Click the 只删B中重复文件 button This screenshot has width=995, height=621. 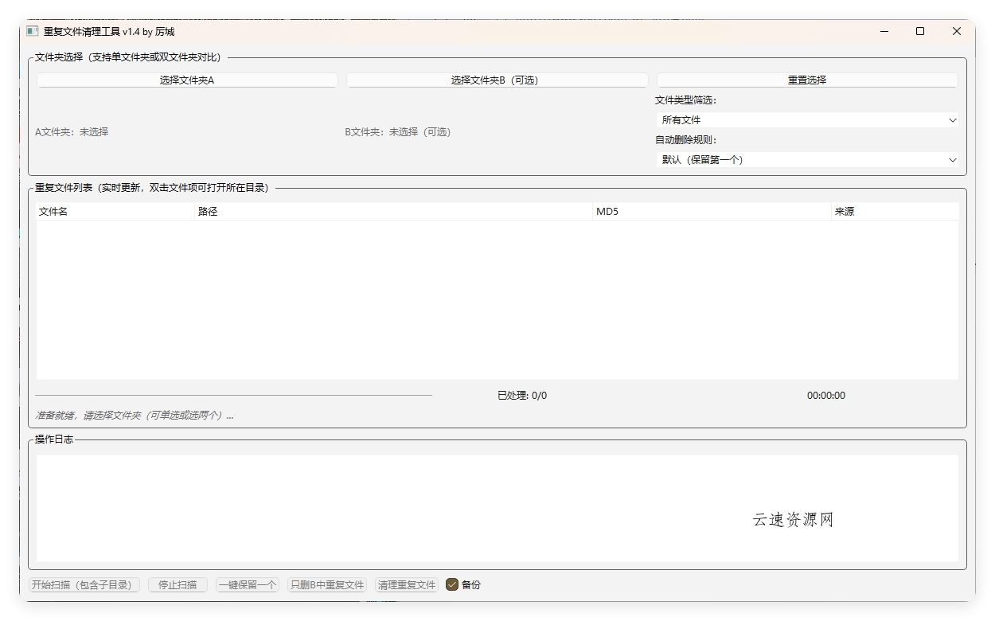(x=326, y=584)
